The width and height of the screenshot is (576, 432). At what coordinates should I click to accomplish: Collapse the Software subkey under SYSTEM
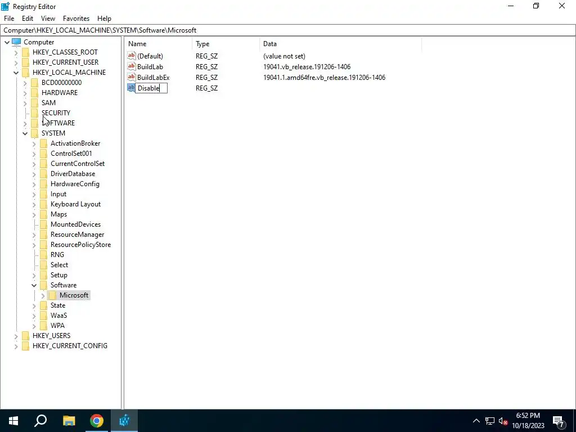coord(34,285)
